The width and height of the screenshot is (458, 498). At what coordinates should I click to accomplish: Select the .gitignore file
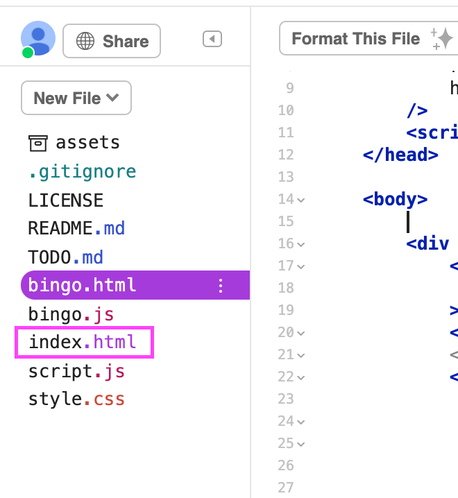click(82, 171)
